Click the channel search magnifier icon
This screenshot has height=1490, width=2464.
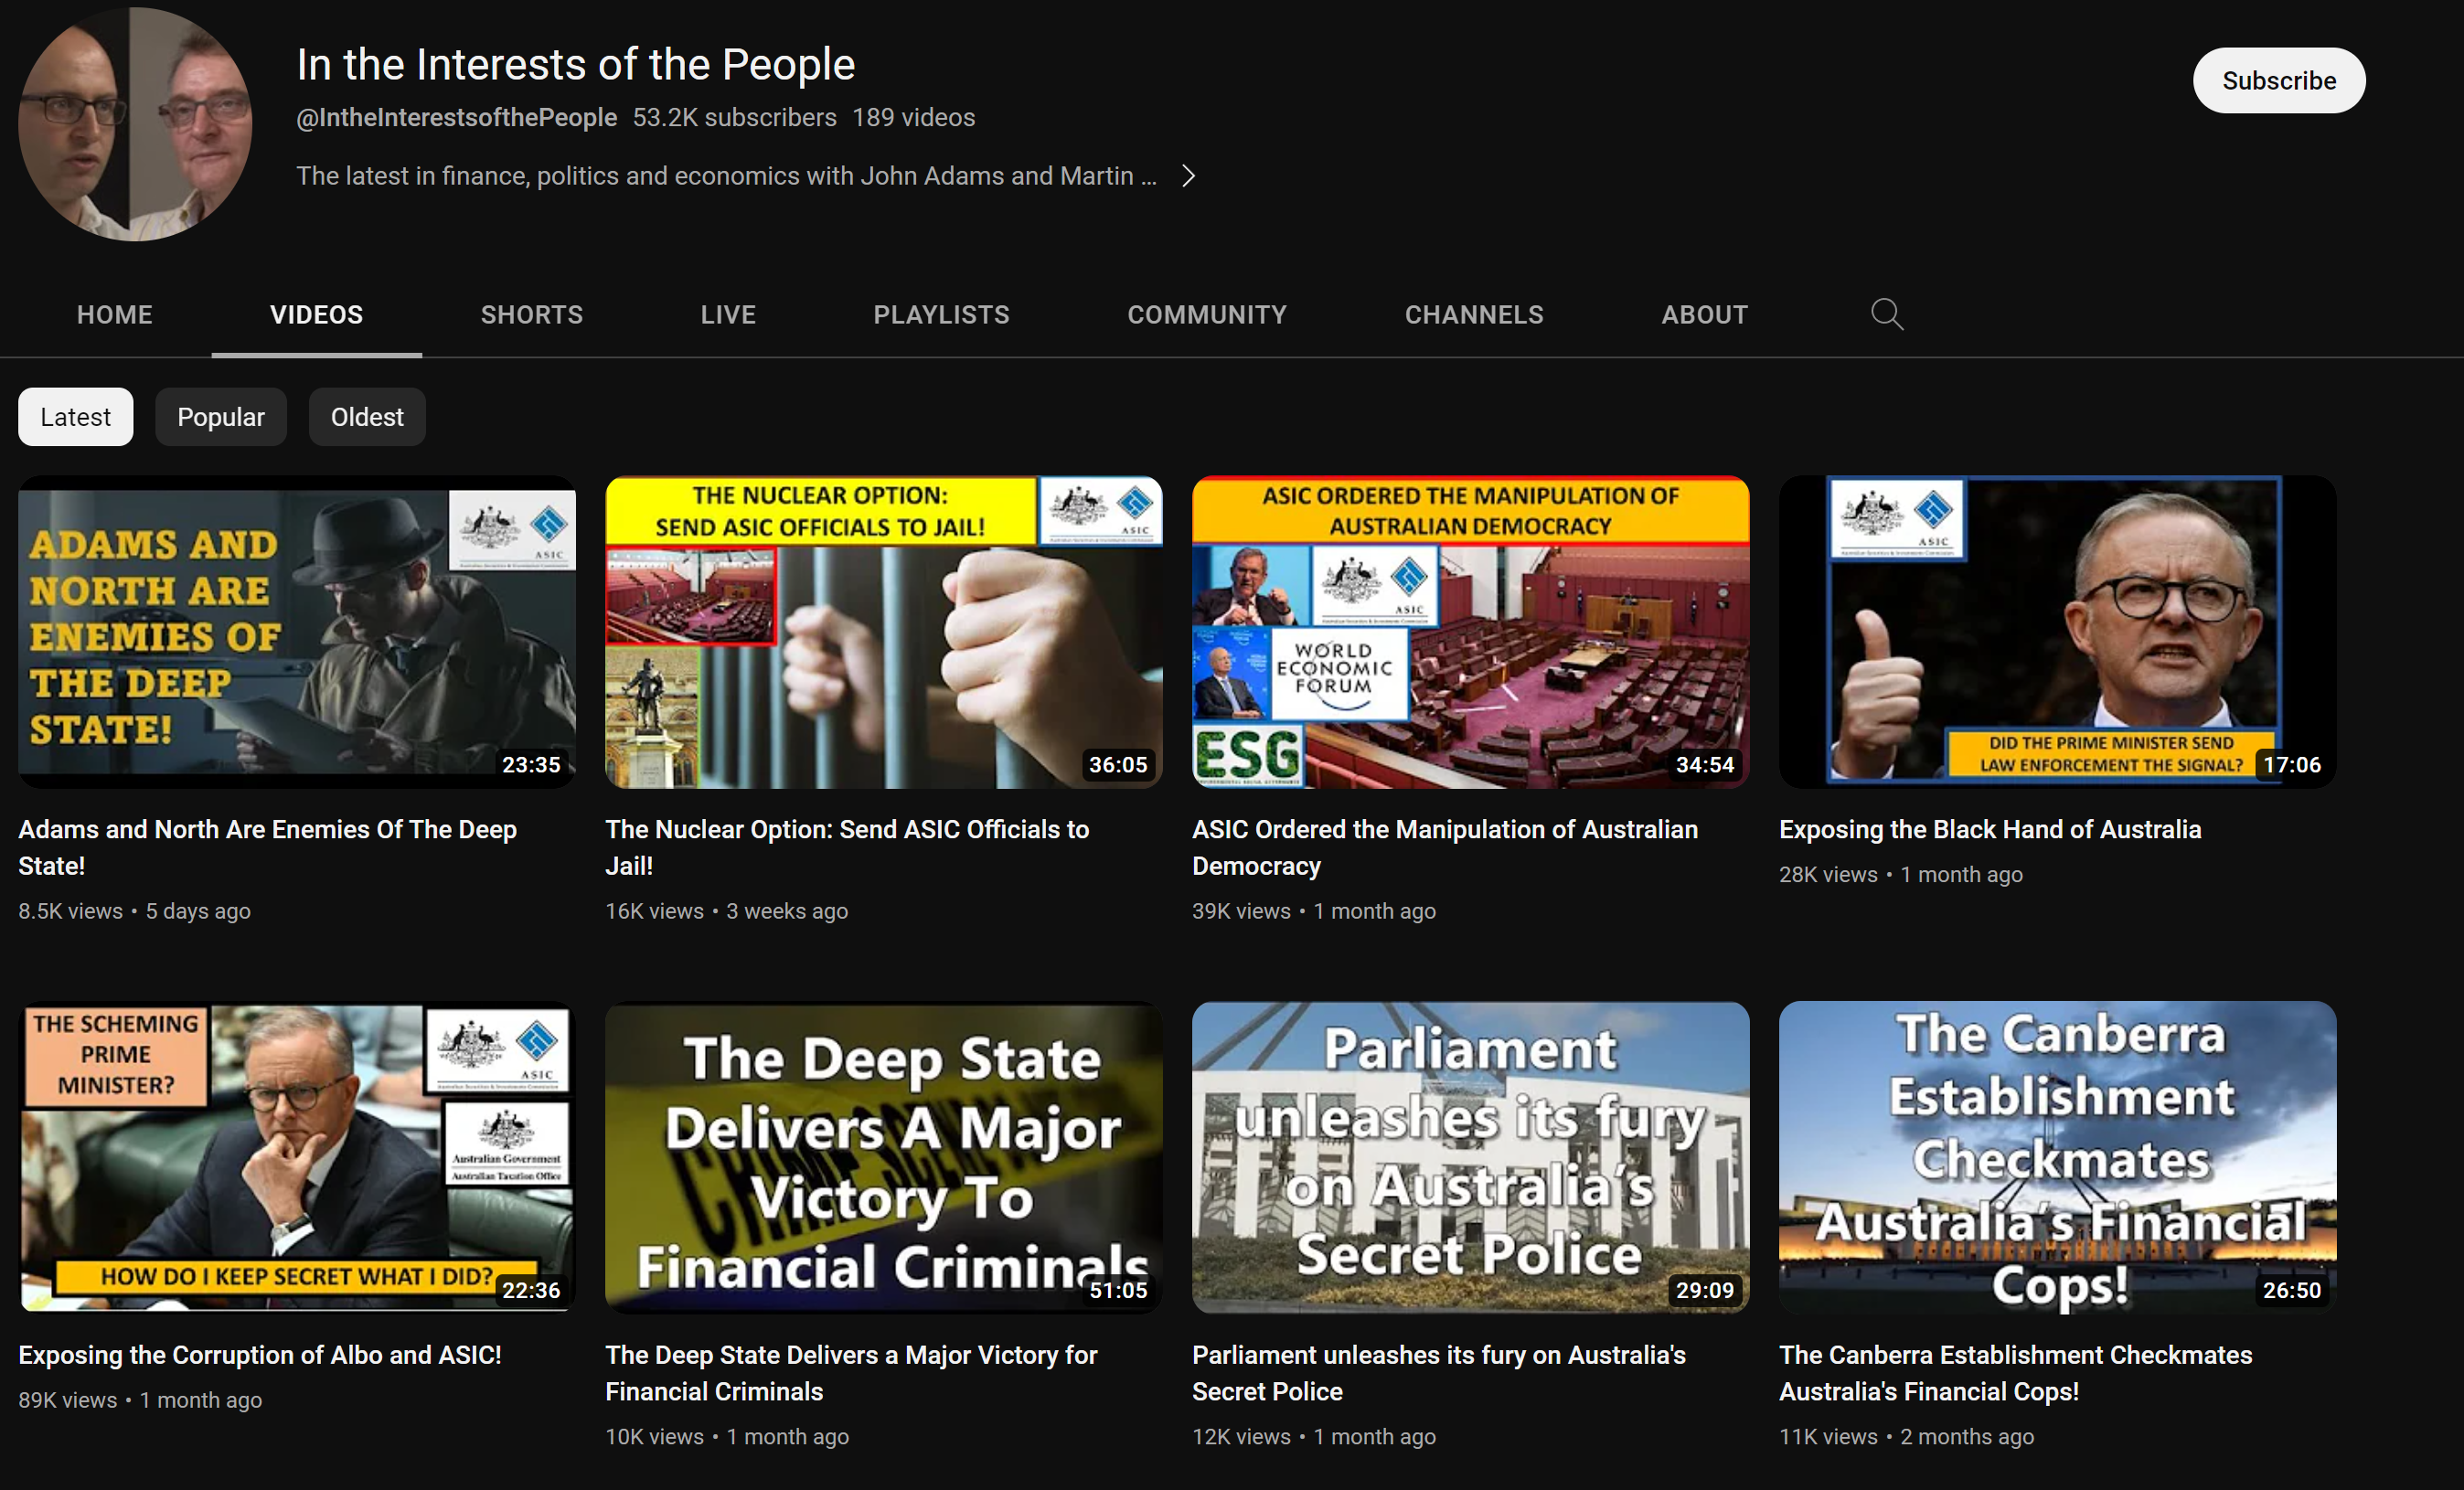pos(1886,315)
